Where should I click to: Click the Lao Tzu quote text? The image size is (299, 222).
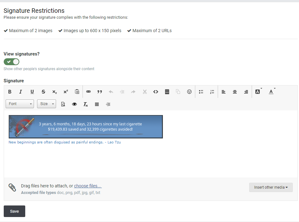click(65, 142)
